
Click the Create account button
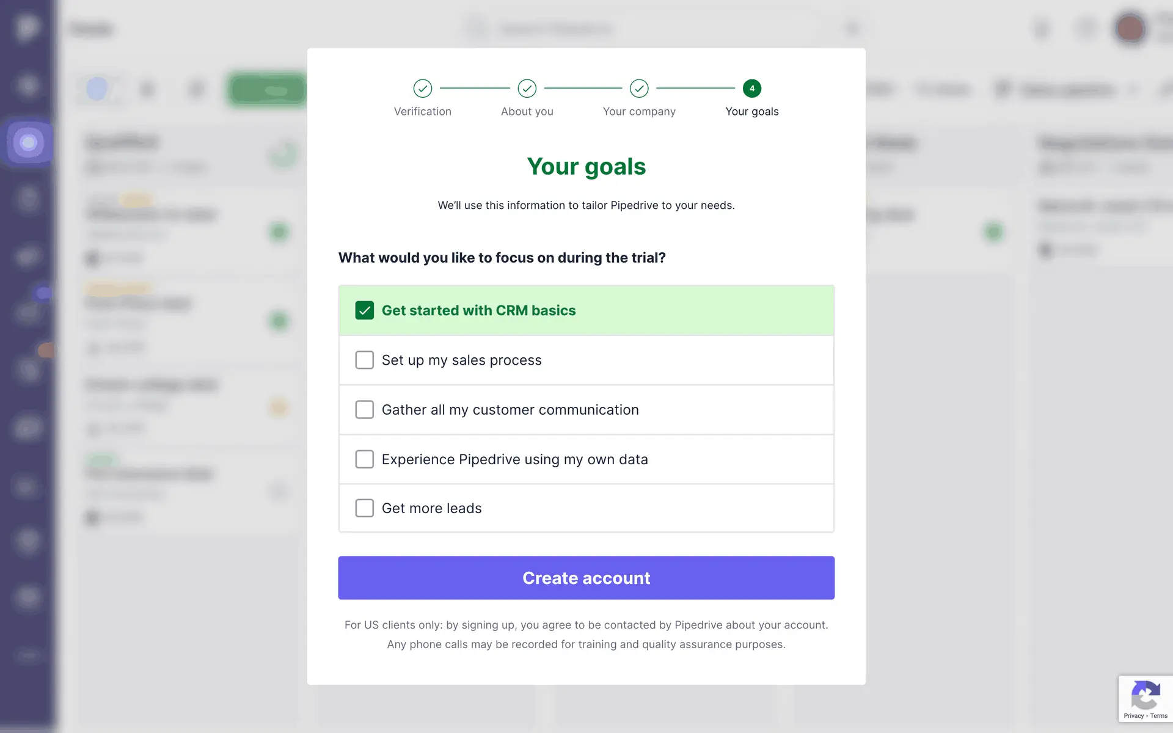(586, 578)
